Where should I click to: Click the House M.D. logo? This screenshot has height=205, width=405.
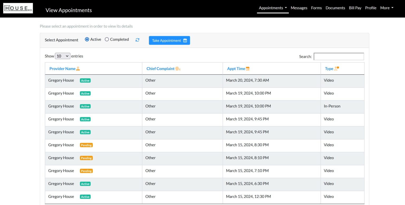click(x=18, y=8)
